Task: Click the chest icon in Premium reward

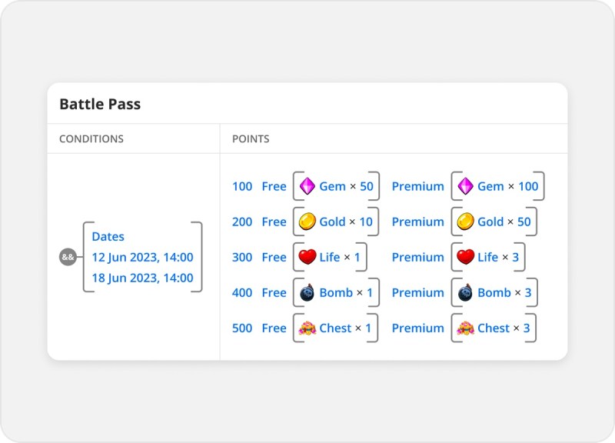Action: tap(465, 328)
